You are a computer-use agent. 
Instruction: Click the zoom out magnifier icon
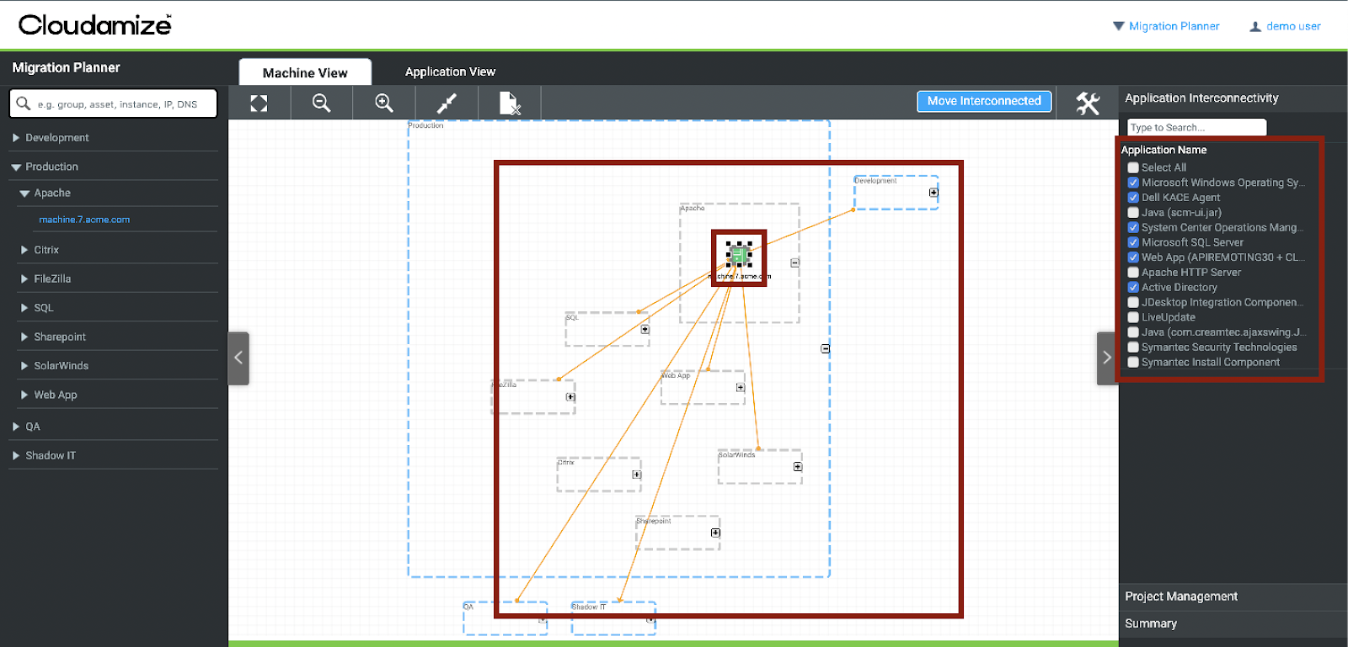[x=321, y=103]
